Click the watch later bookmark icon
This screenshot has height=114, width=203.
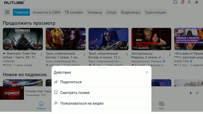point(56,92)
